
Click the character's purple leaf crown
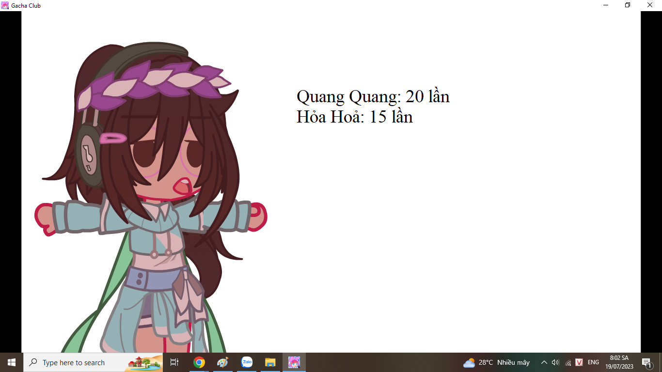point(155,83)
